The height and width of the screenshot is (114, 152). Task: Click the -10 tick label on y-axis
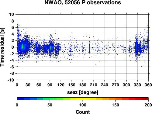pos(11,80)
